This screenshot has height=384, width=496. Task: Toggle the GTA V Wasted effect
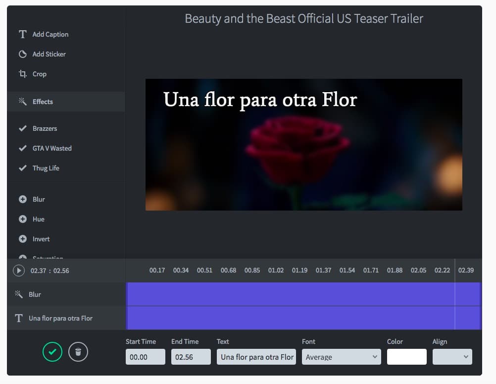click(x=22, y=148)
